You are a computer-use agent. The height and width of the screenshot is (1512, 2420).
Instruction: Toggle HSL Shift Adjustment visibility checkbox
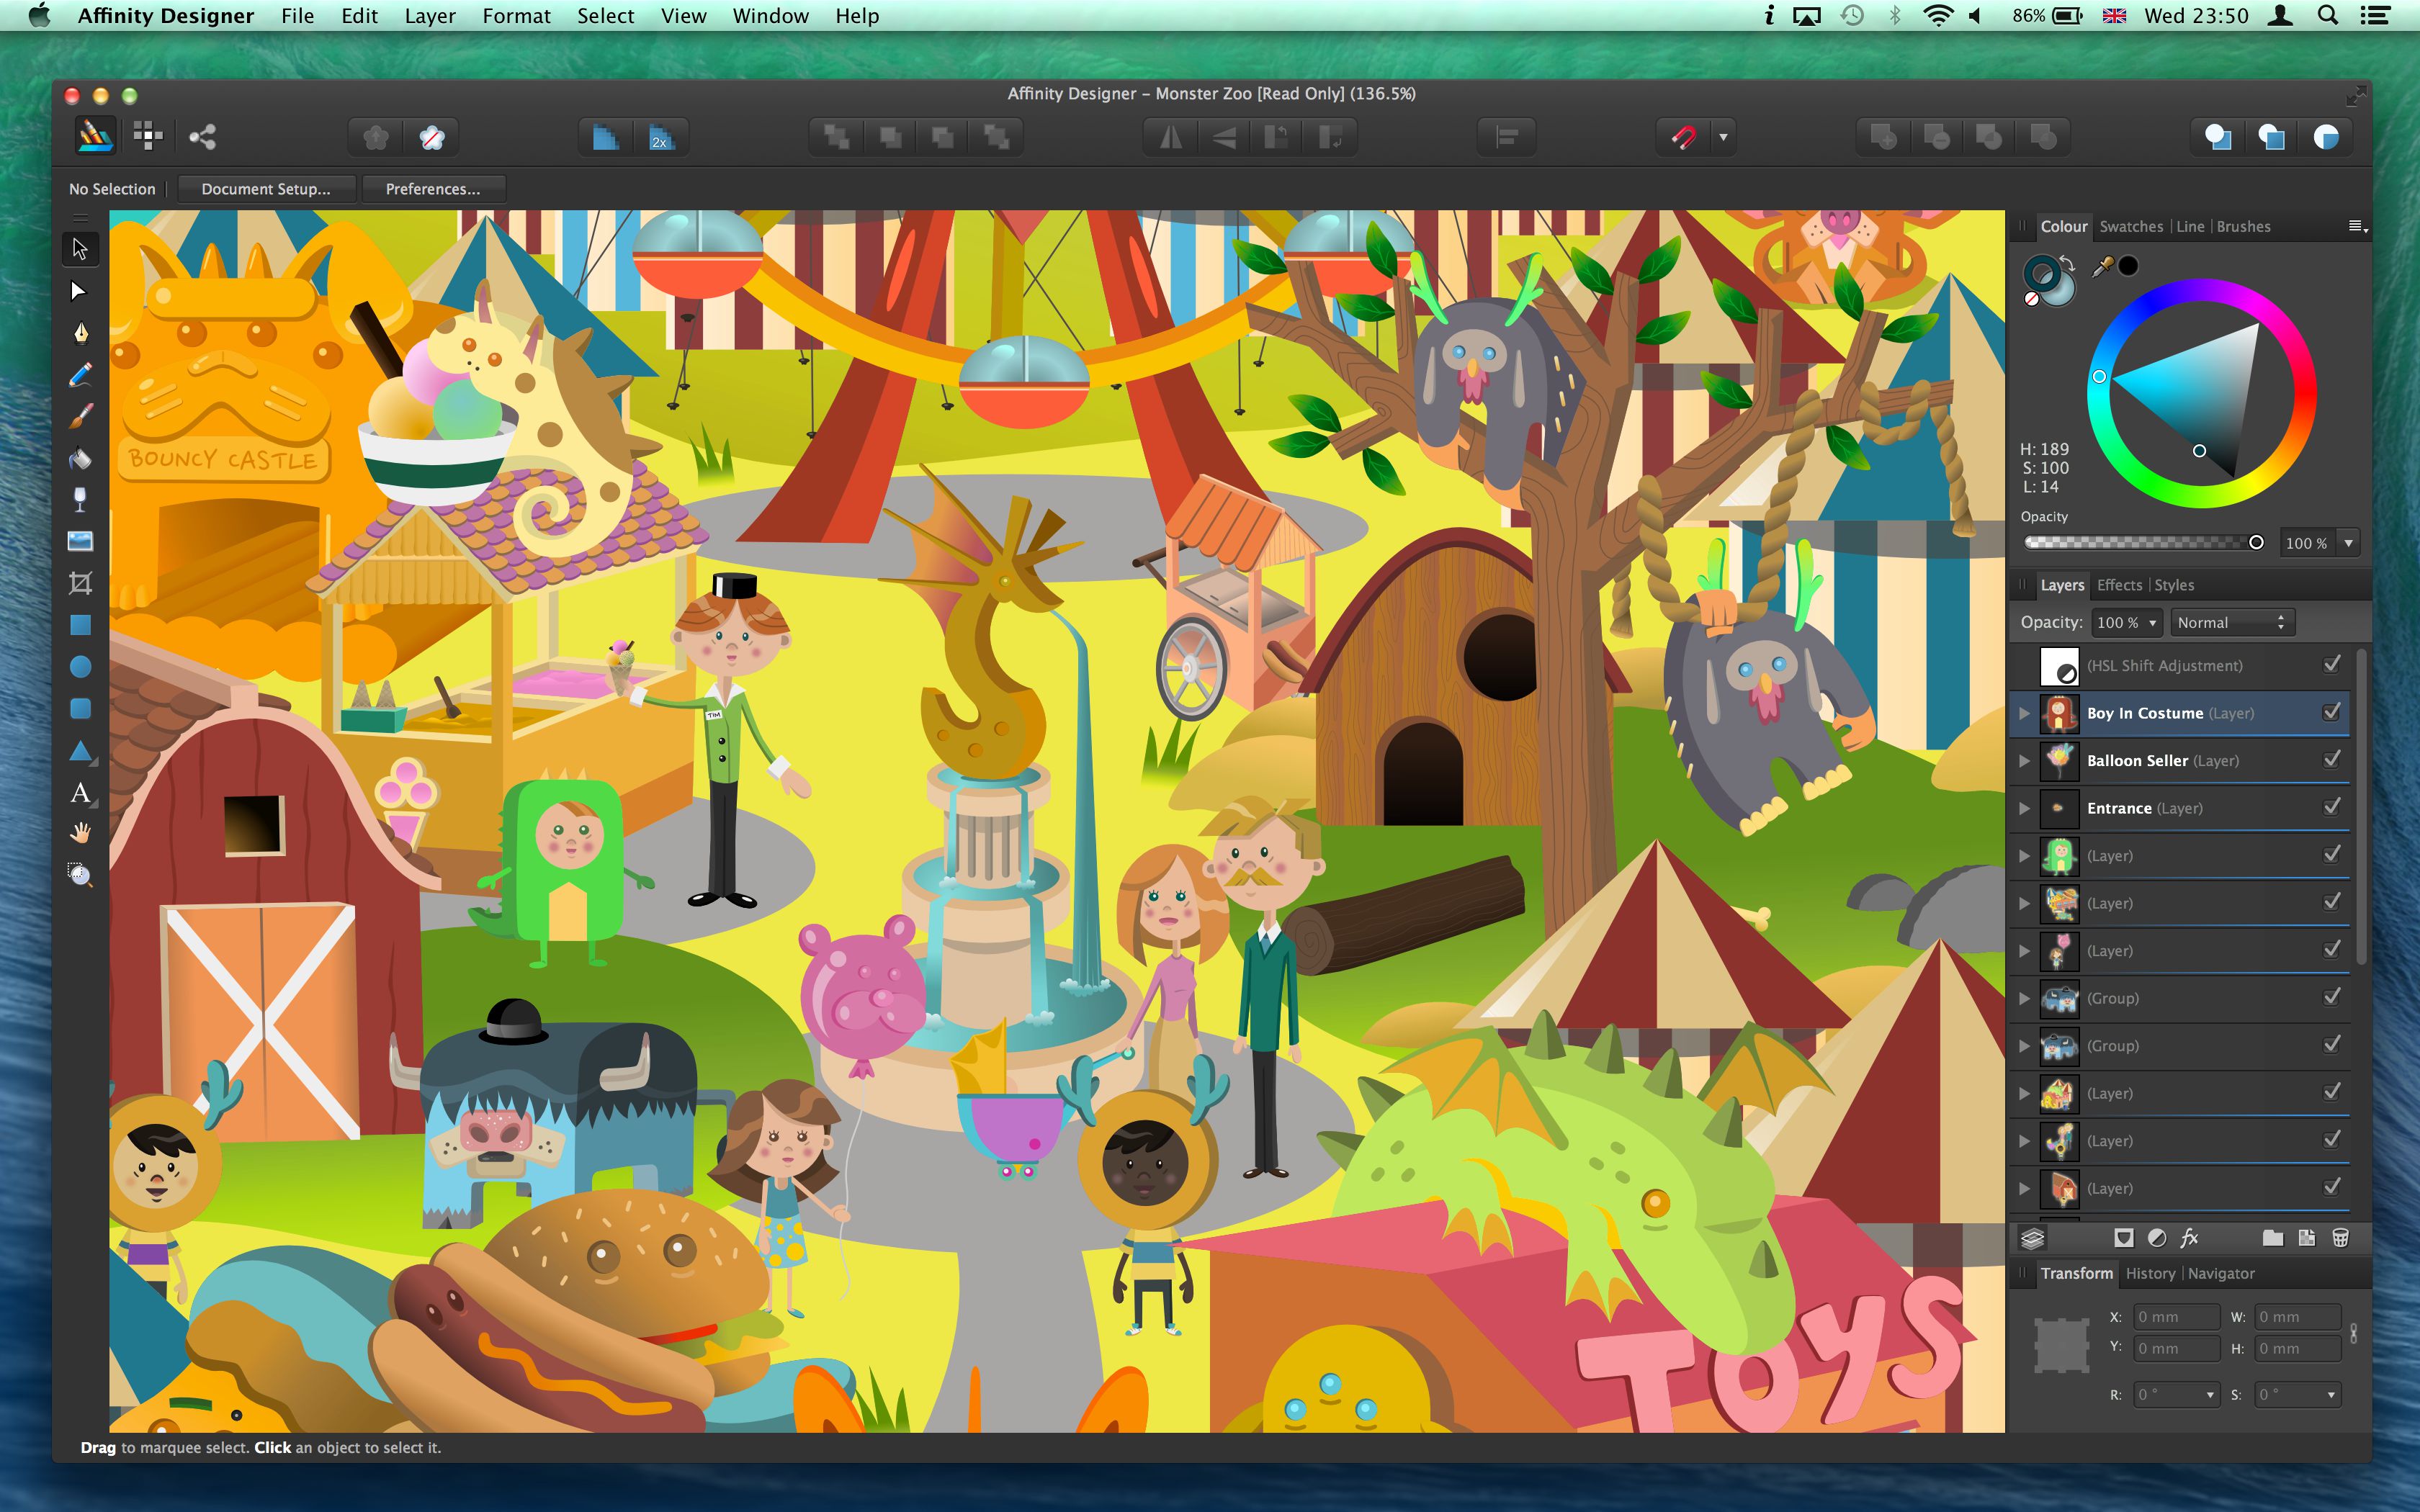click(x=2331, y=665)
